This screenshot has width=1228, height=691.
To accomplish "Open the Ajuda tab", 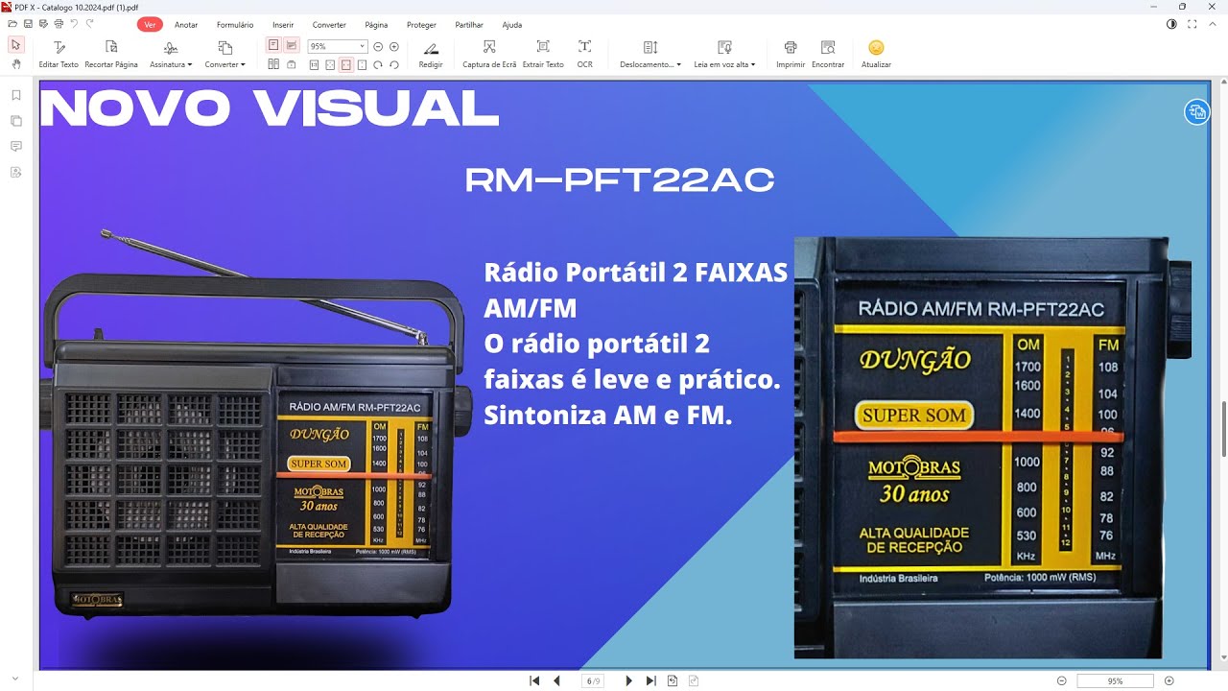I will 512,25.
